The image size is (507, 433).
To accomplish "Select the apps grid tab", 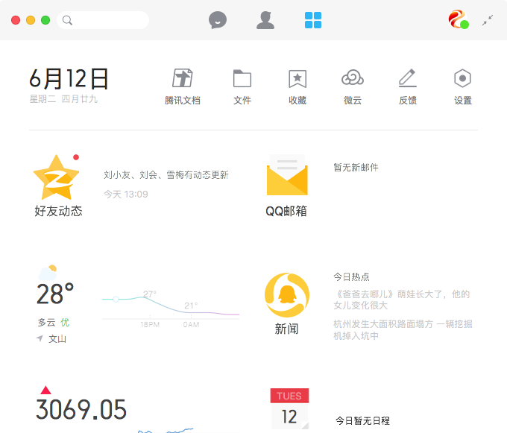I will 313,20.
